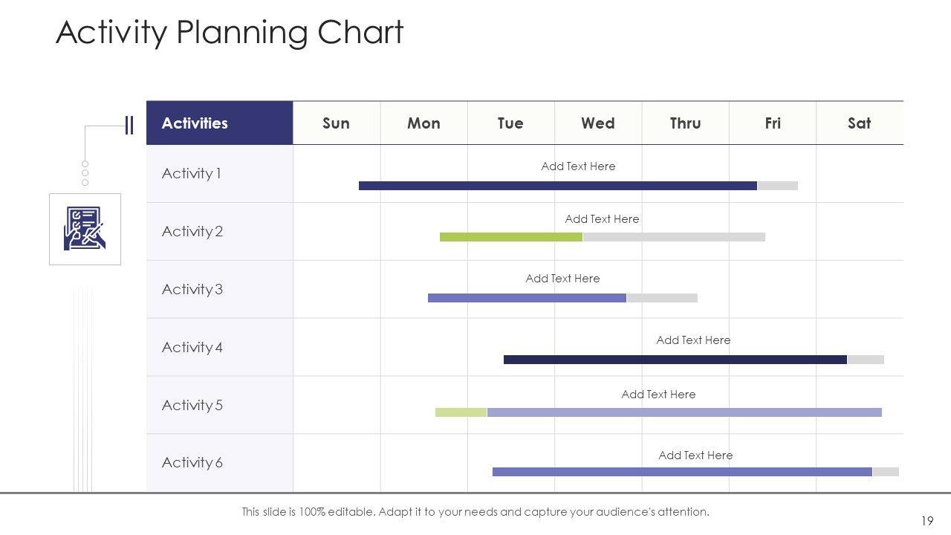The image size is (951, 535).
Task: Click the checklist planning icon
Action: click(x=85, y=229)
